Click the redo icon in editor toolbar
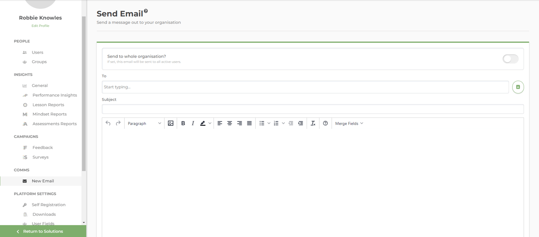 (118, 123)
